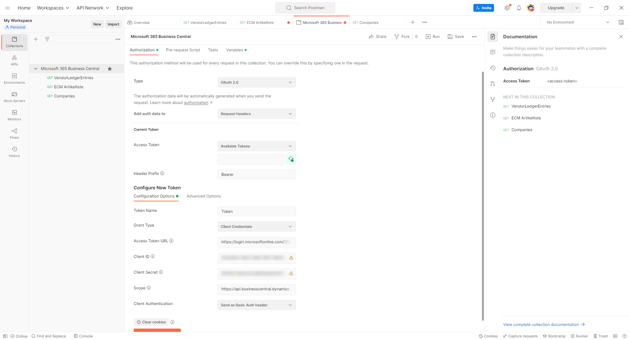Open collection header more actions ellipsis

click(x=474, y=37)
